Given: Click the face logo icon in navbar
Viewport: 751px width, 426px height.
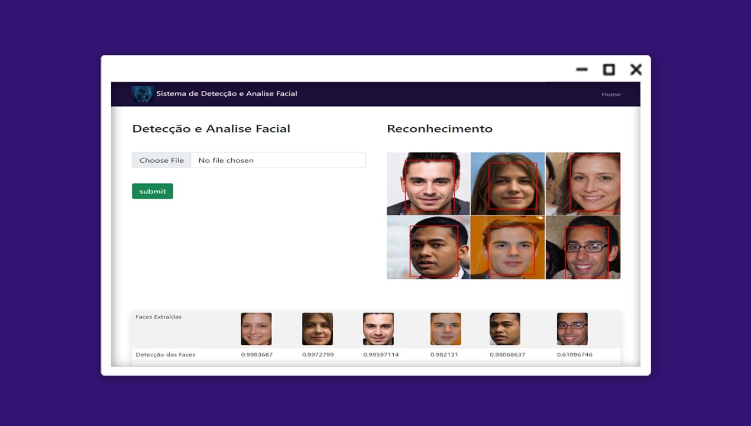Looking at the screenshot, I should [143, 94].
